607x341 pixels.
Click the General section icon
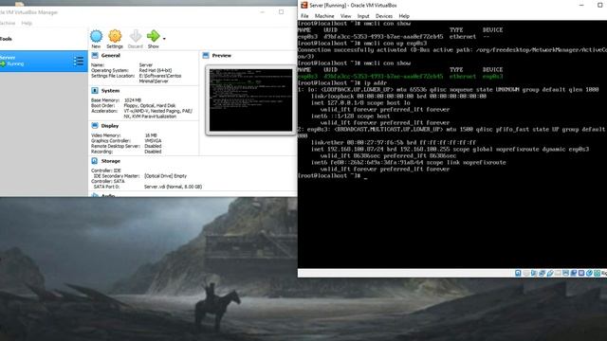point(95,56)
